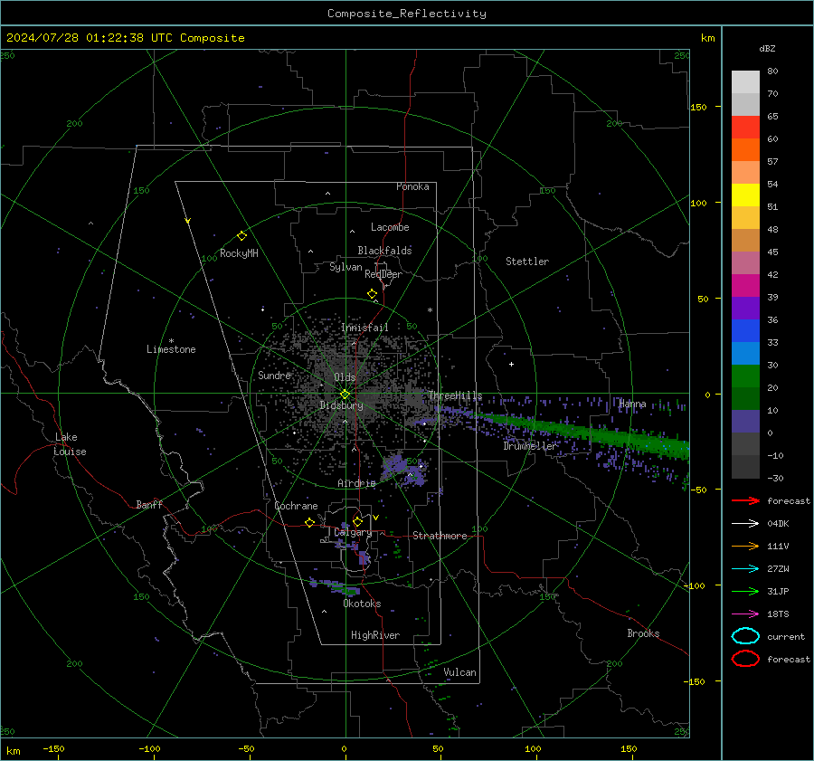Viewport: 814px width, 761px height.
Task: Click the yellow diamond marker below RedDeer
Action: click(372, 294)
